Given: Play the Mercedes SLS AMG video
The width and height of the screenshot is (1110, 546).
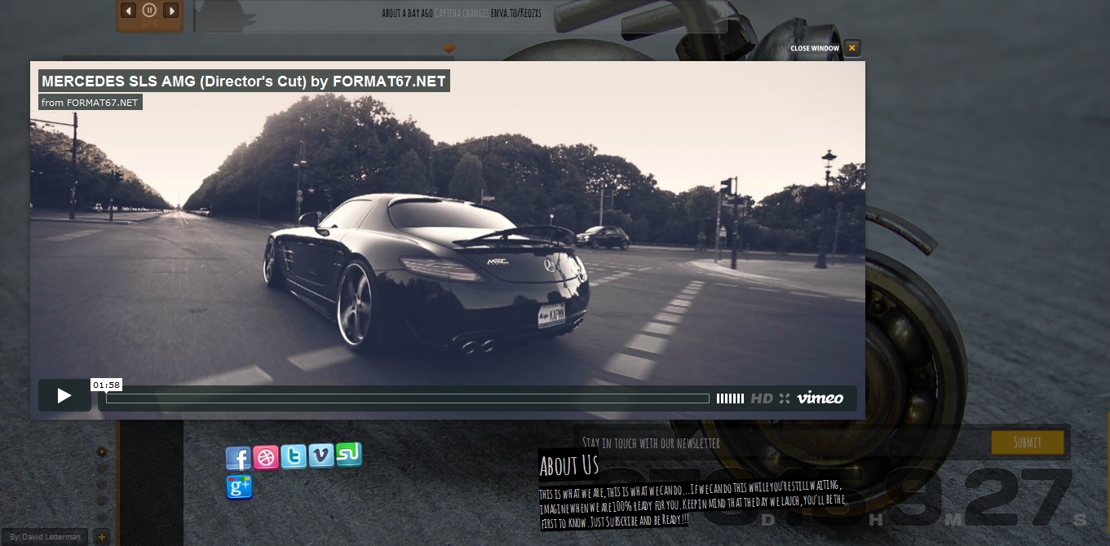Looking at the screenshot, I should pos(64,396).
